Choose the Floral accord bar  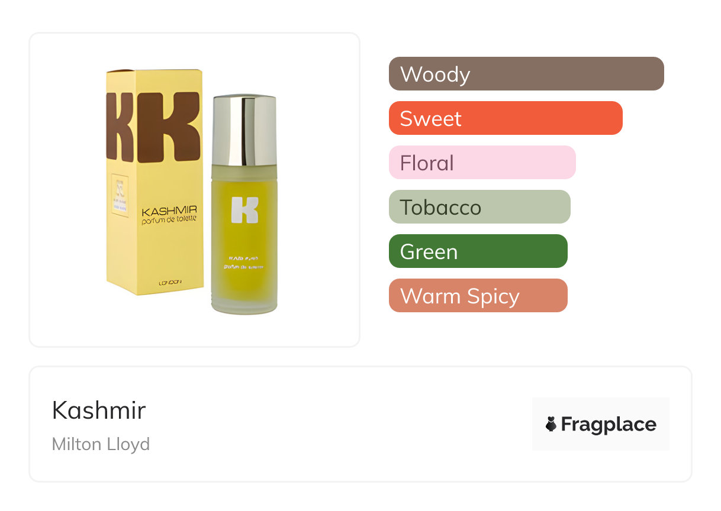[x=482, y=163]
